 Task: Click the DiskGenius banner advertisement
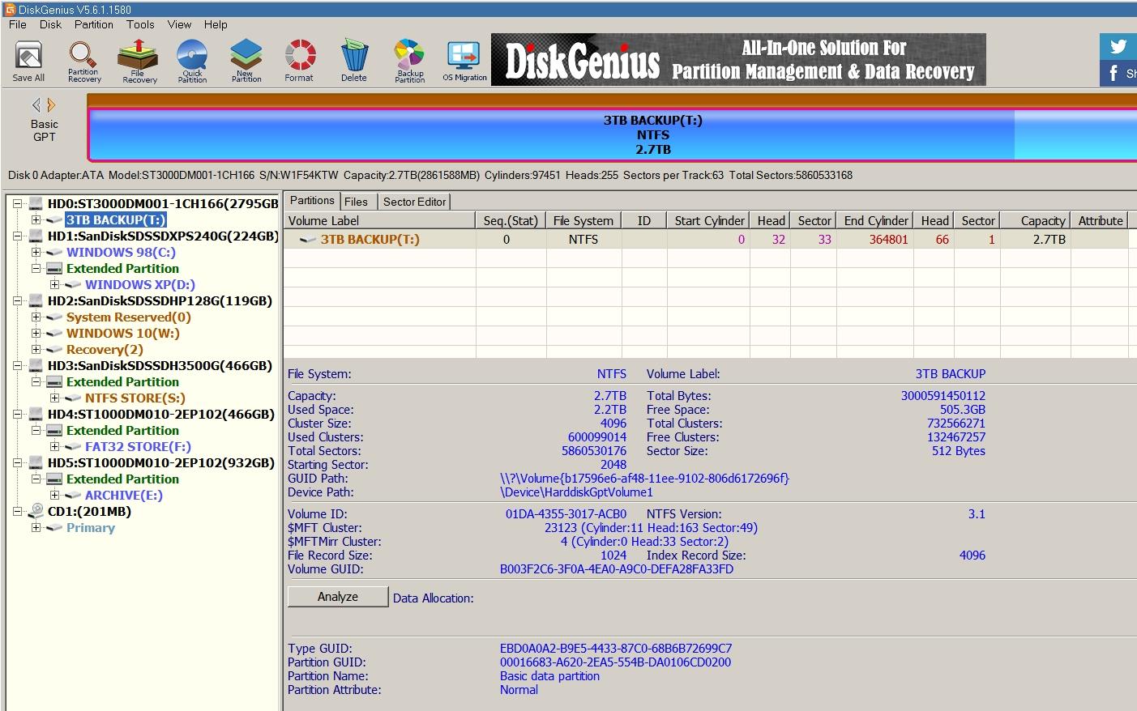coord(738,60)
